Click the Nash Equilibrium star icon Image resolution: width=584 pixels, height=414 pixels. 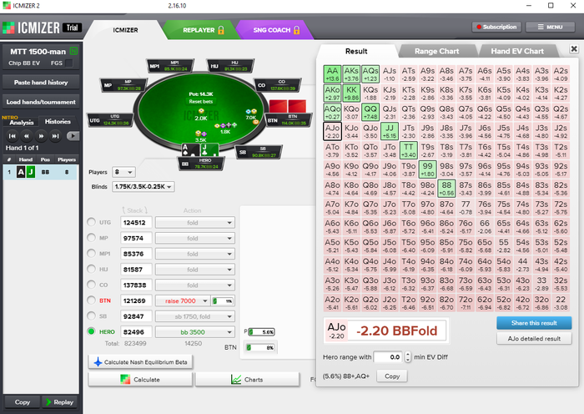[98, 361]
